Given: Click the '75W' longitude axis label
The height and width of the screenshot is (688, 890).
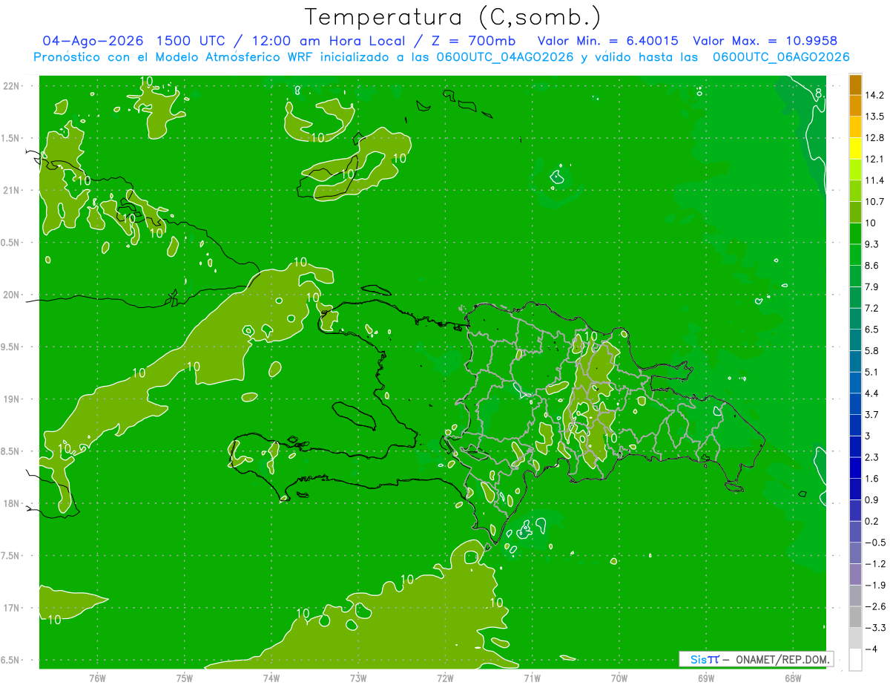Looking at the screenshot, I should (x=185, y=678).
